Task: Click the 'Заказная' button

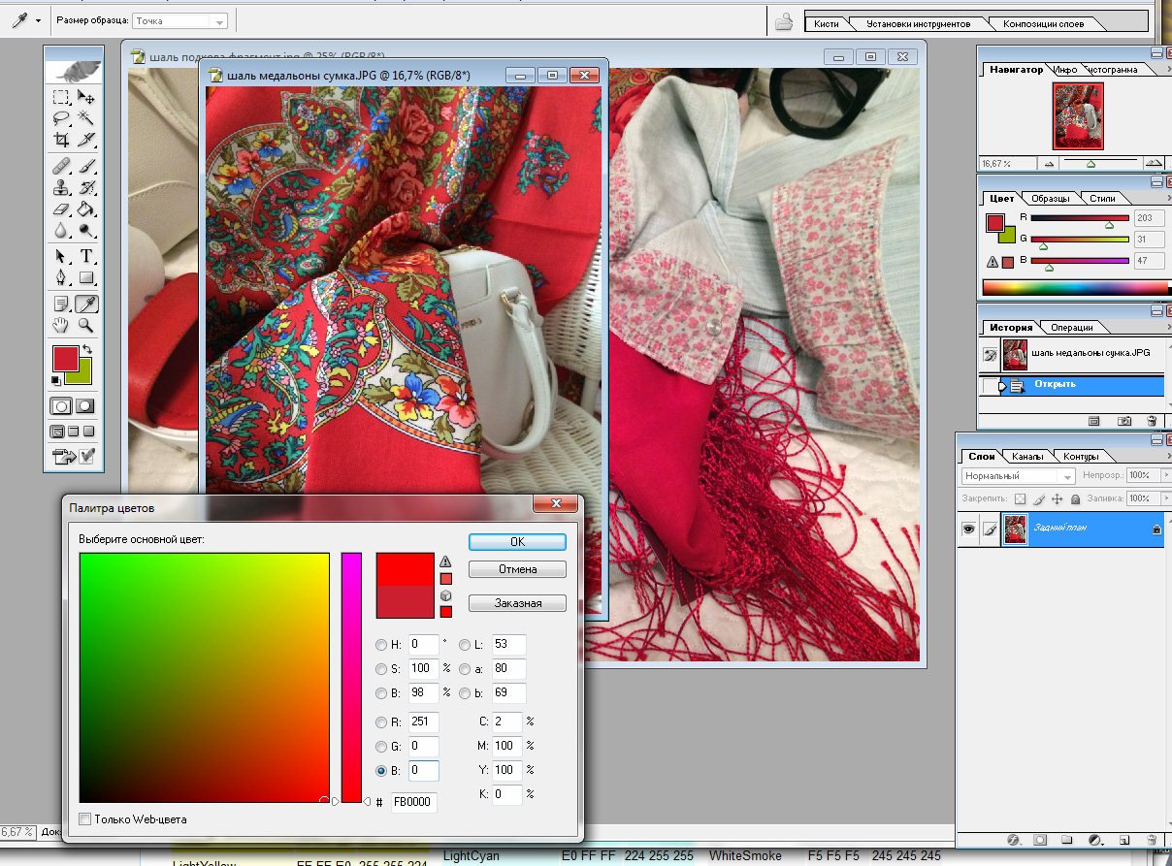Action: [517, 603]
